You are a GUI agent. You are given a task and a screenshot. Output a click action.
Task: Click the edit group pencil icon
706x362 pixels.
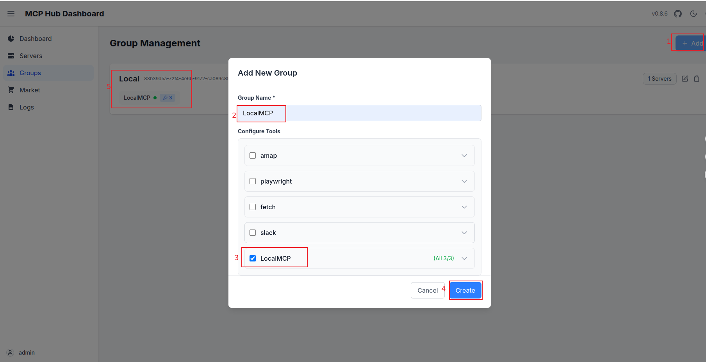click(x=685, y=79)
